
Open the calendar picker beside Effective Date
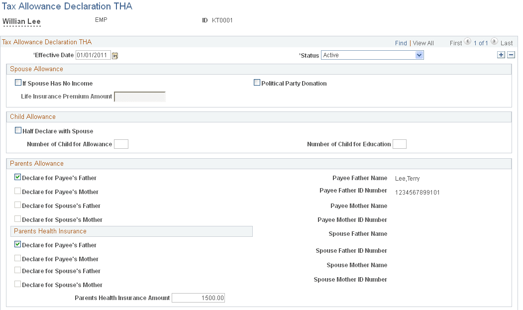click(x=114, y=55)
